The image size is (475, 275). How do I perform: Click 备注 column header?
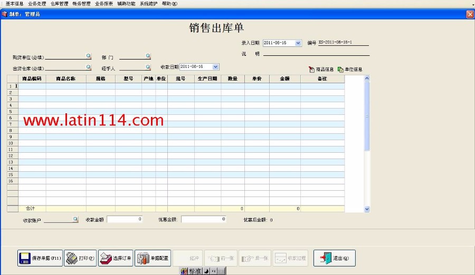click(x=322, y=78)
